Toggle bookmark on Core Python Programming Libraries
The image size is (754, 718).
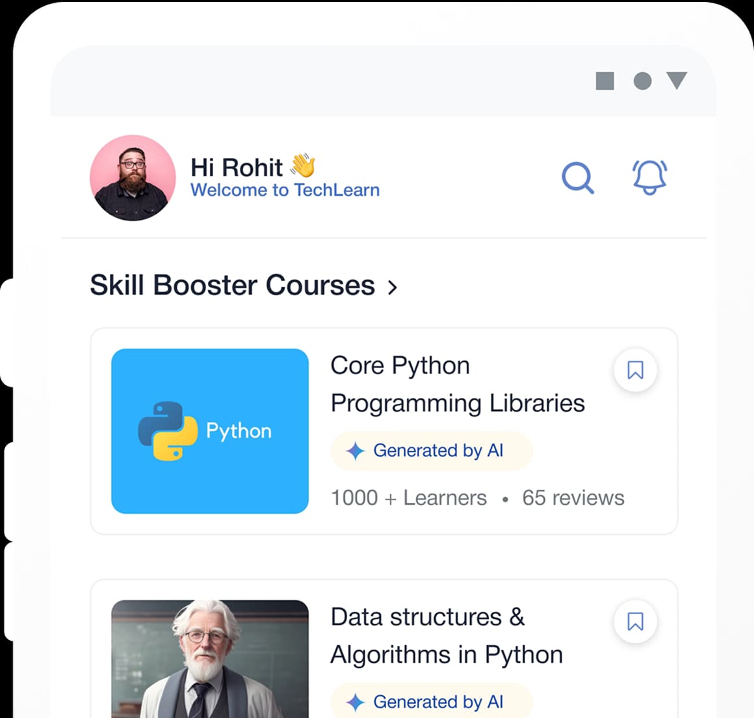tap(635, 369)
